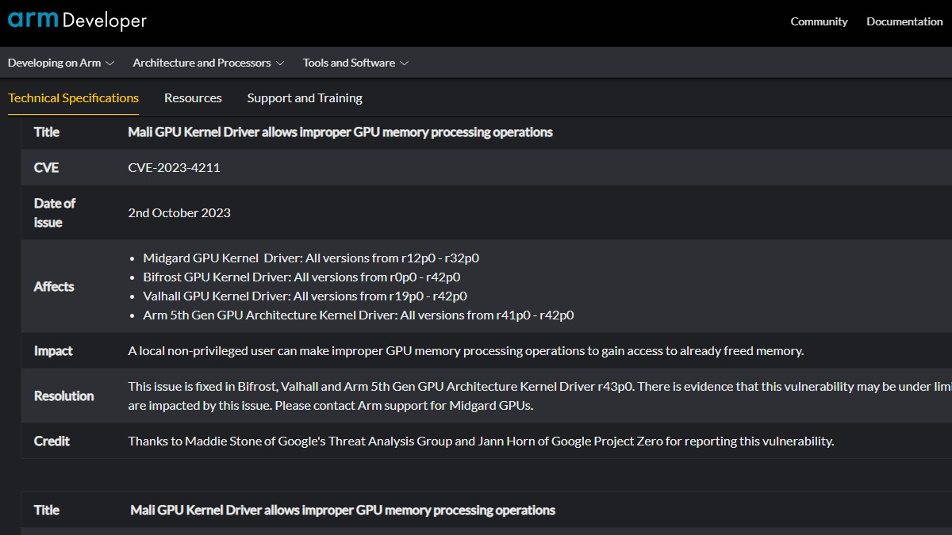Click the arm Developer logo
Screen dimensions: 952x535
(x=77, y=21)
